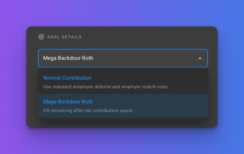
Task: Click the gradient background below the card
Action: coord(121,141)
